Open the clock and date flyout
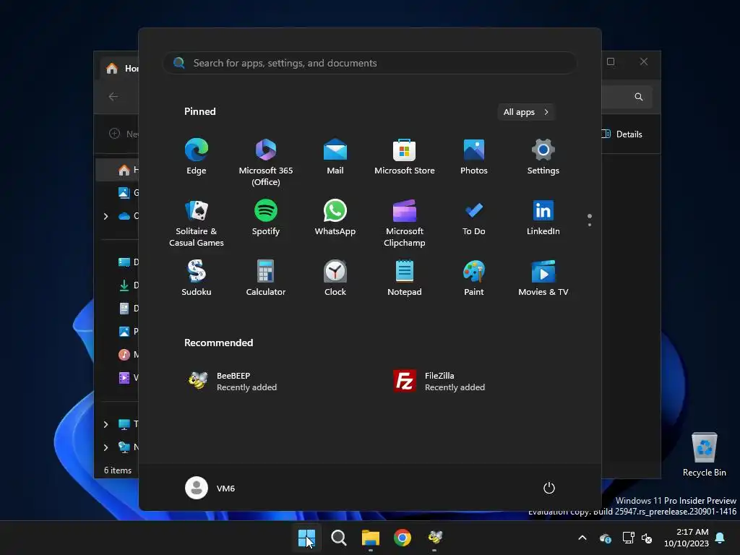The height and width of the screenshot is (555, 740). [x=687, y=538]
